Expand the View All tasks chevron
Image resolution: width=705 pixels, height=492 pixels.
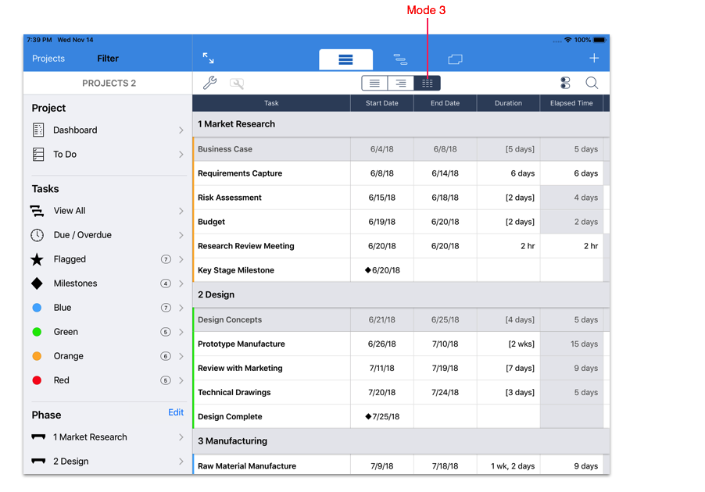pyautogui.click(x=181, y=211)
